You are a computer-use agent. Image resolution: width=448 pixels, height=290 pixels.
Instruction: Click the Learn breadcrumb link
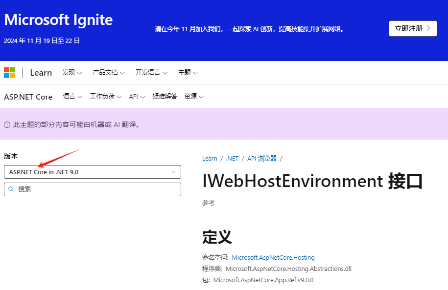[210, 159]
